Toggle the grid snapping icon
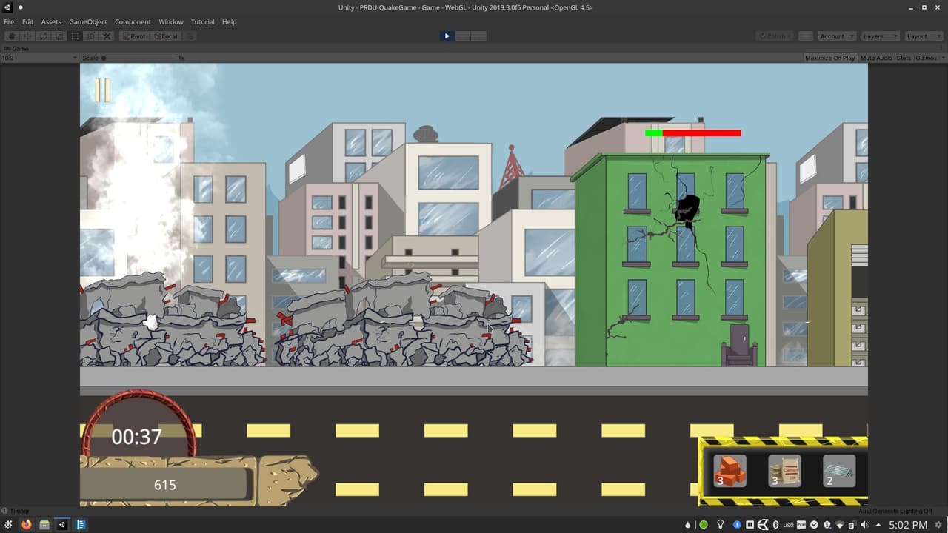Viewport: 948px width, 533px height. (190, 36)
